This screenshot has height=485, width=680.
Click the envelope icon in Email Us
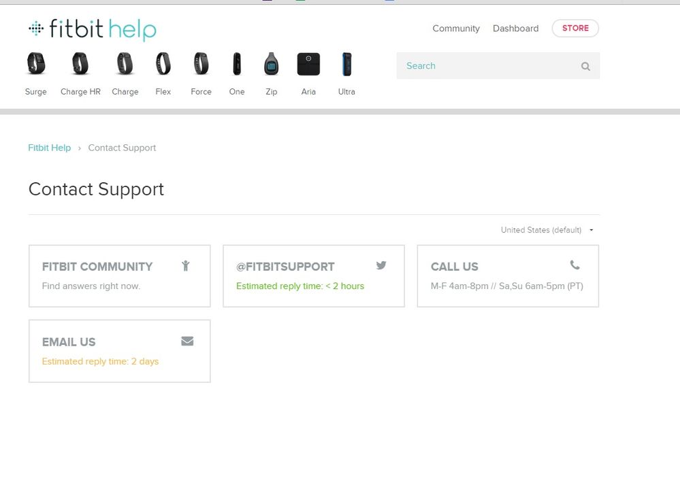[x=187, y=341]
